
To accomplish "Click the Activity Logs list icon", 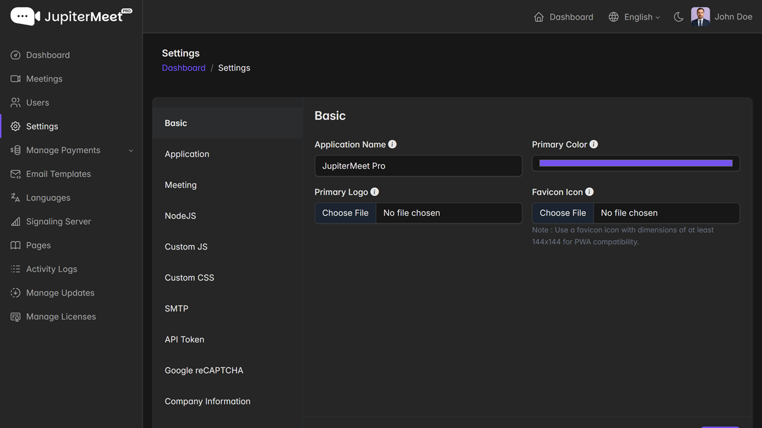I will [15, 269].
